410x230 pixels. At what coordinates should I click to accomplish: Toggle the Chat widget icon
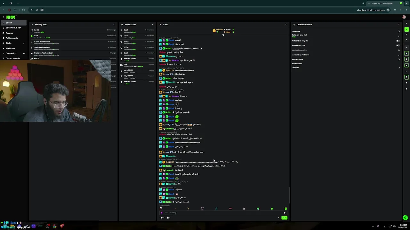click(406, 65)
